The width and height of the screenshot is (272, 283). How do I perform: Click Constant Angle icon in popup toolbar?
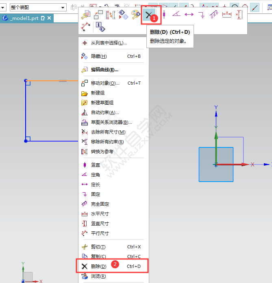176,14
